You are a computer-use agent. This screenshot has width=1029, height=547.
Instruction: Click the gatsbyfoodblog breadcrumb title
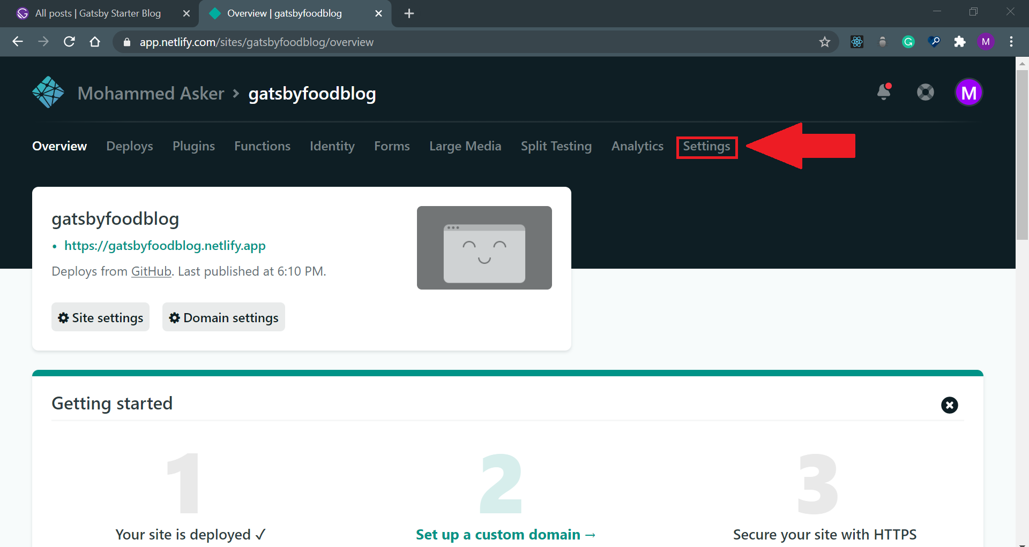[x=312, y=94]
